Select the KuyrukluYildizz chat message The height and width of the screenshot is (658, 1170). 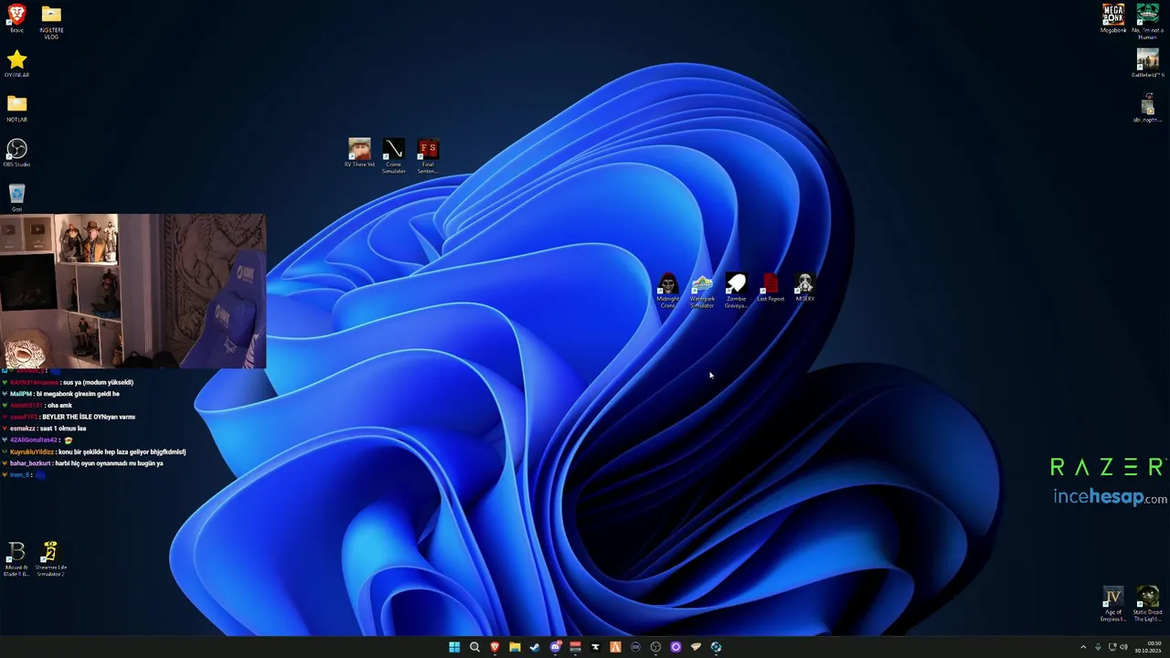[93, 451]
